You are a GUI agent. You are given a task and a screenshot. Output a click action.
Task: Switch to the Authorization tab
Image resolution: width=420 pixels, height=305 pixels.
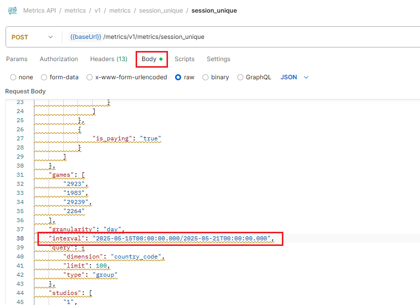(59, 59)
